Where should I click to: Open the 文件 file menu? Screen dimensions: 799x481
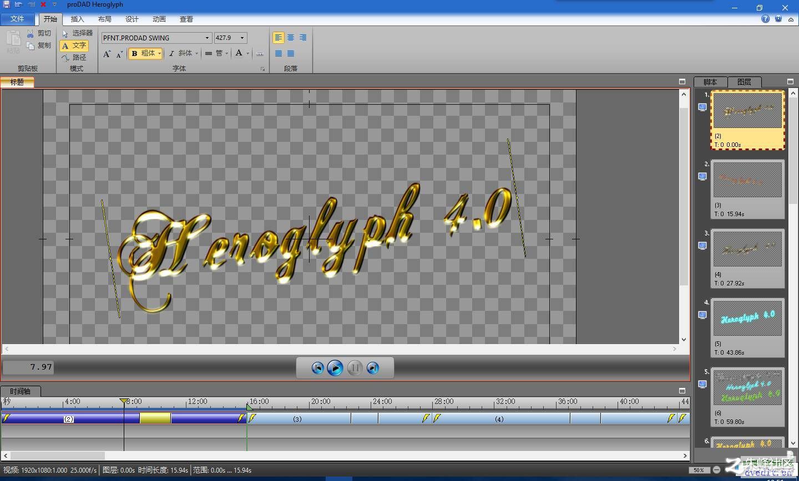(17, 19)
